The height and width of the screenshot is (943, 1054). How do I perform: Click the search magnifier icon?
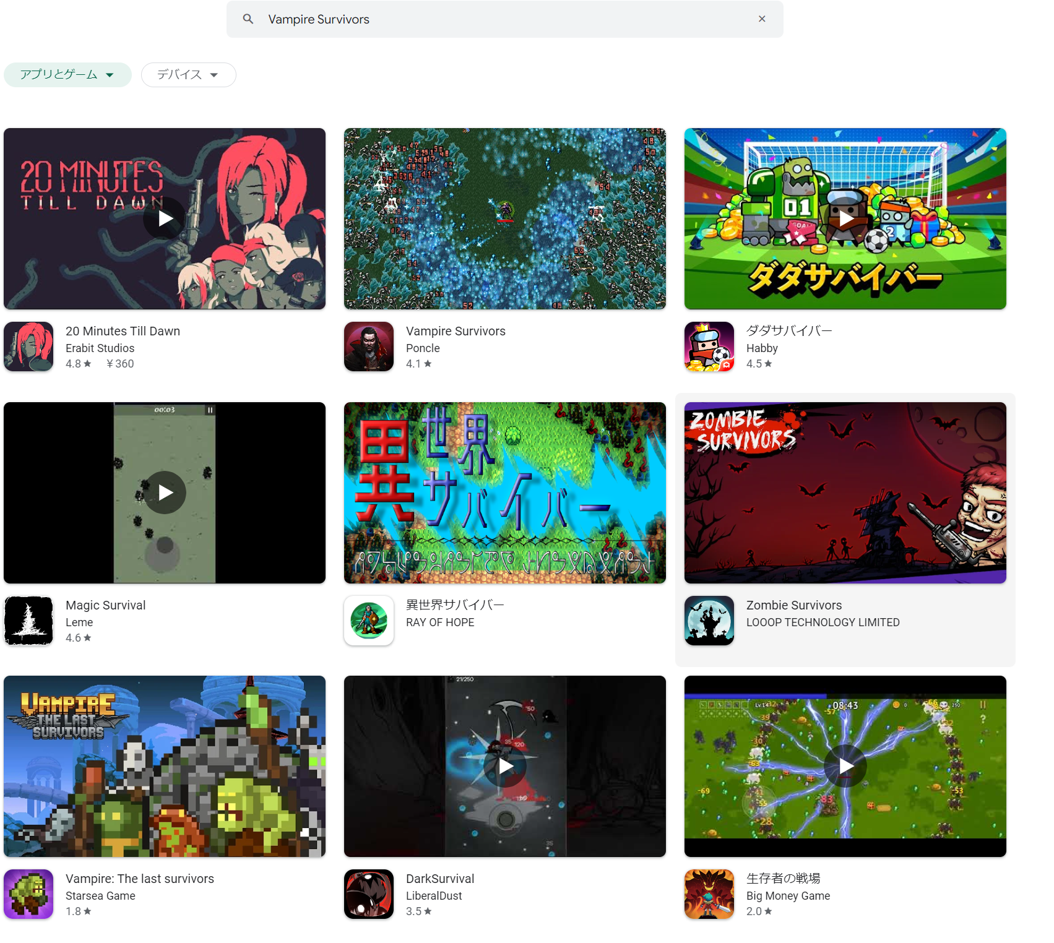pyautogui.click(x=248, y=19)
